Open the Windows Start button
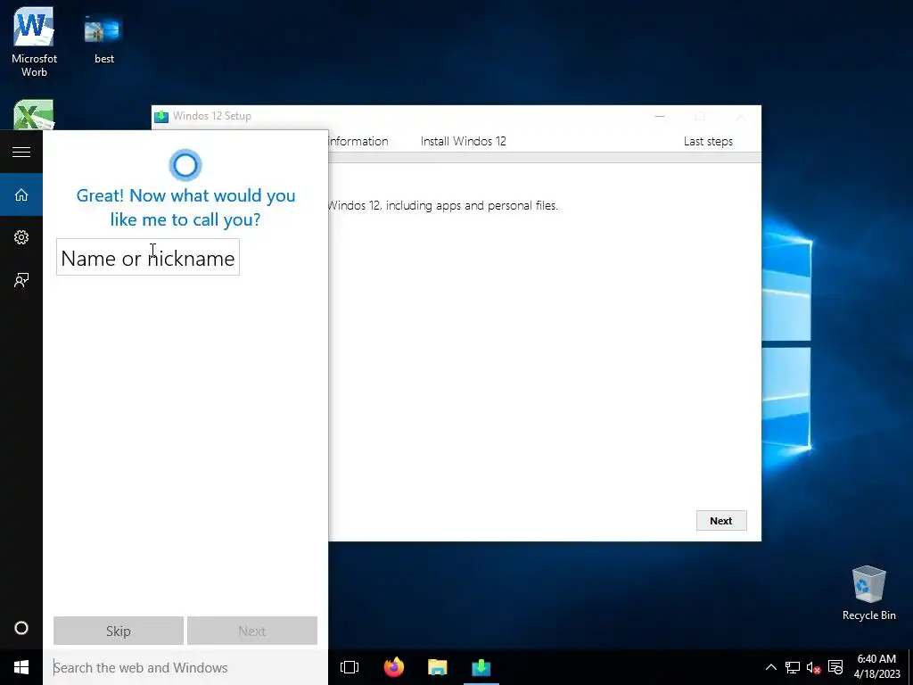The width and height of the screenshot is (913, 685). [21, 667]
